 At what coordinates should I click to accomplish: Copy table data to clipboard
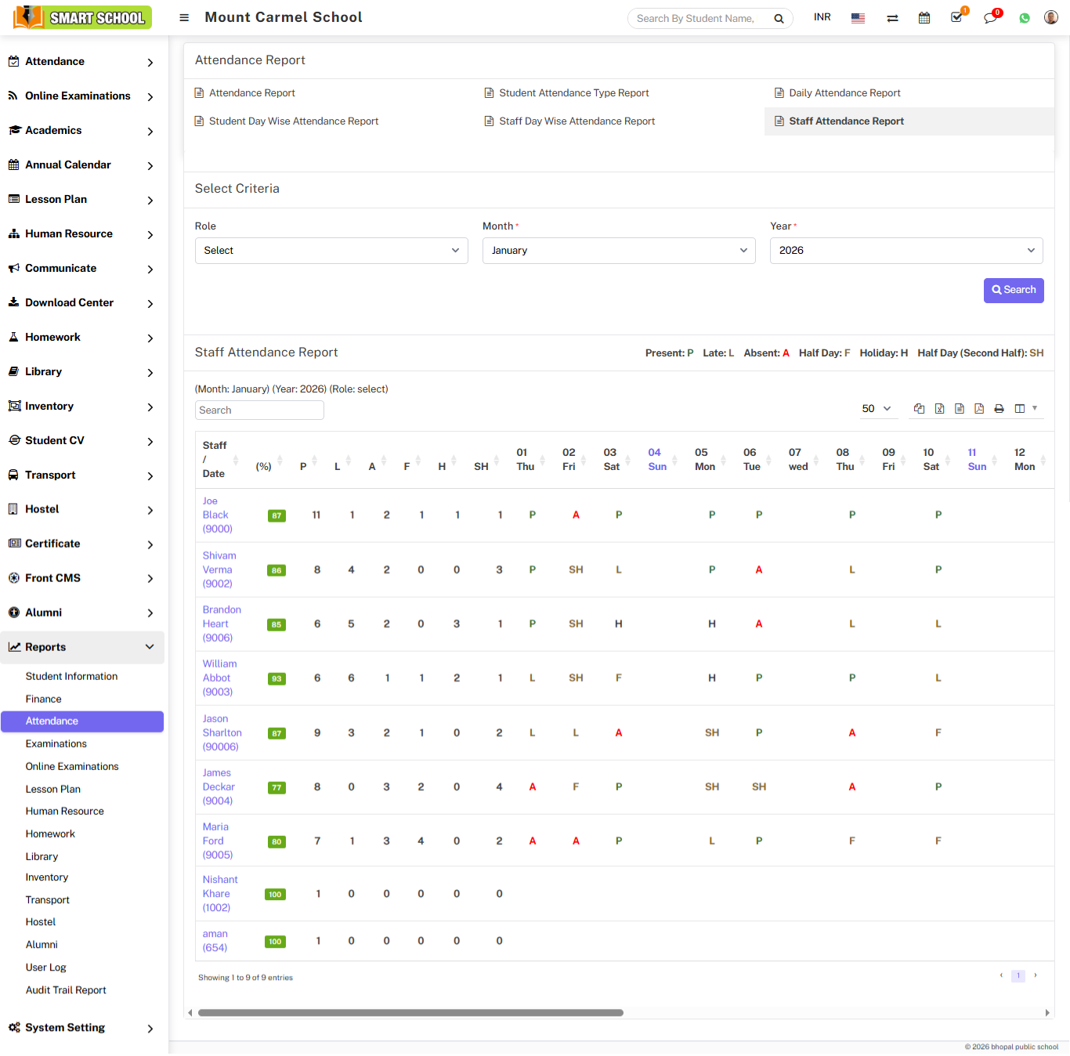[x=919, y=408]
